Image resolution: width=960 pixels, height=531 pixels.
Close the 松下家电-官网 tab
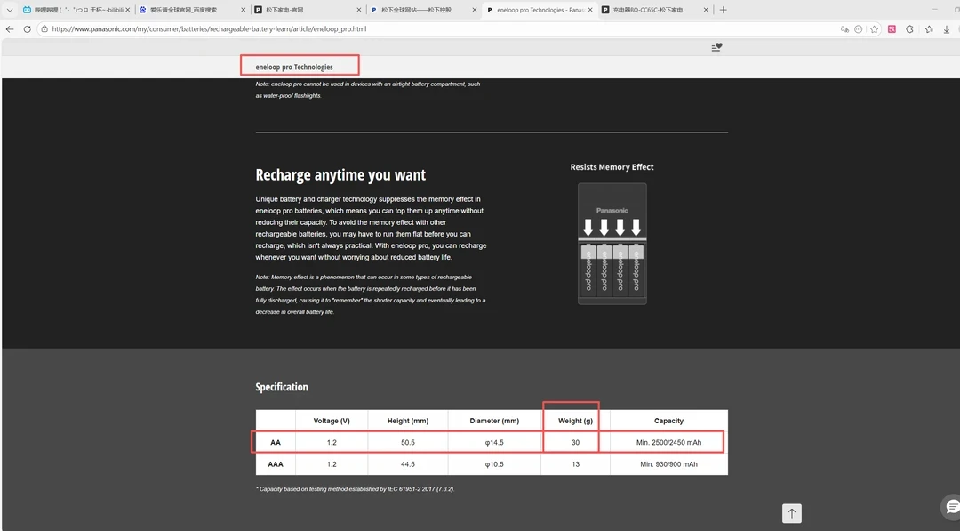tap(359, 10)
